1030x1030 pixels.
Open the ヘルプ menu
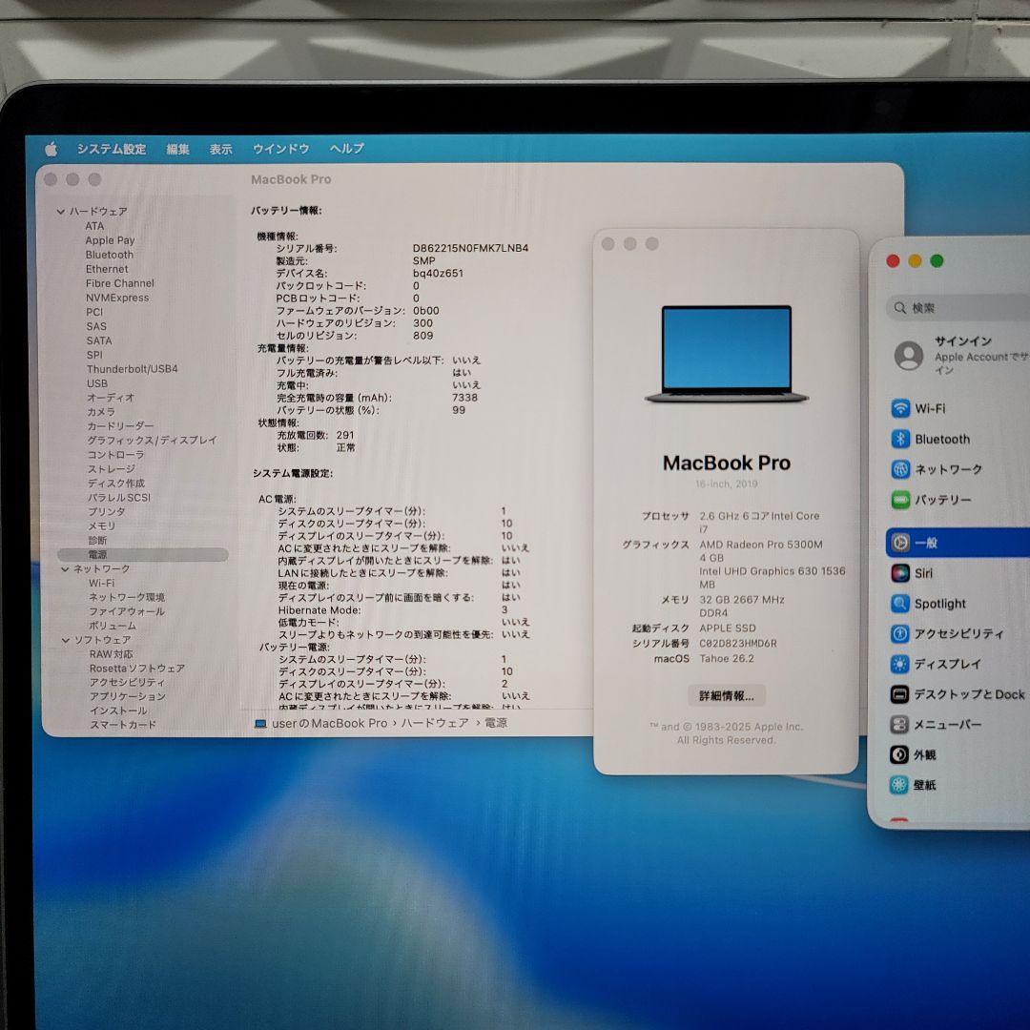tap(344, 149)
